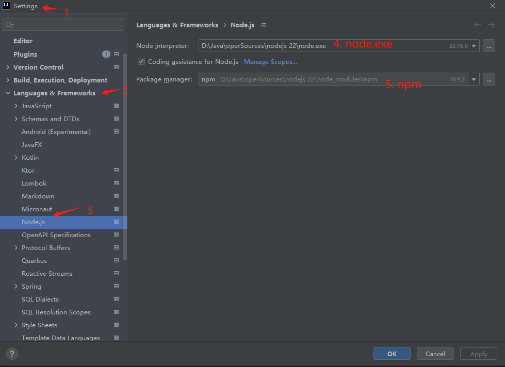This screenshot has width=505, height=367.
Task: Browse for Node interpreter with ellipsis button
Action: 489,46
